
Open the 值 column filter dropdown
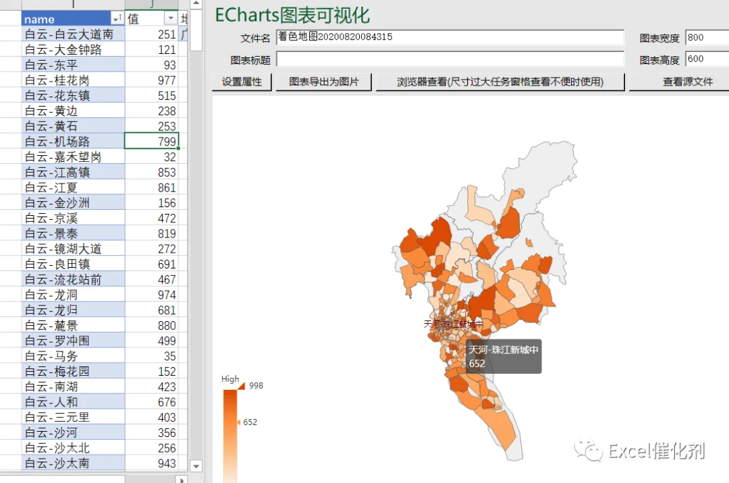click(171, 19)
